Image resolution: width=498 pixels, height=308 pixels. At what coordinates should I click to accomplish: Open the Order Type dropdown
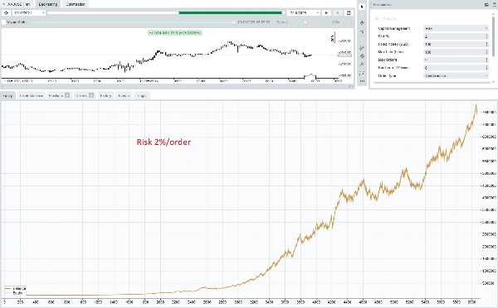tap(456, 75)
